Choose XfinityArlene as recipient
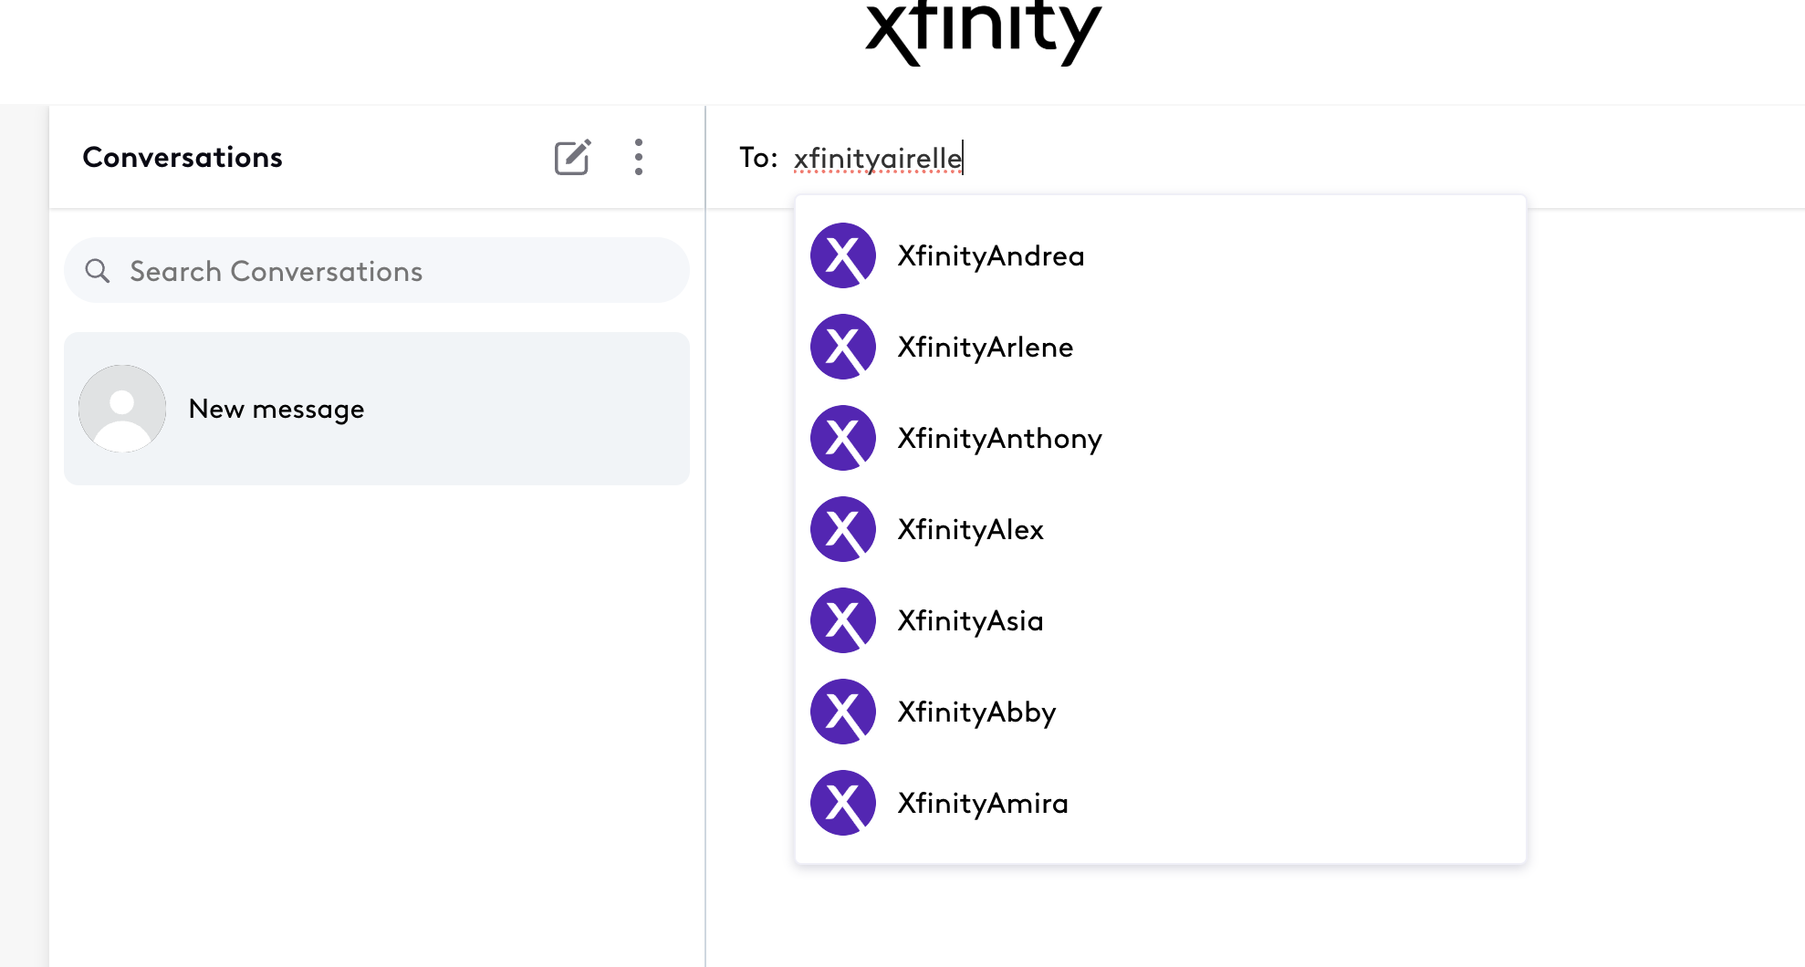The image size is (1805, 967). [1161, 347]
